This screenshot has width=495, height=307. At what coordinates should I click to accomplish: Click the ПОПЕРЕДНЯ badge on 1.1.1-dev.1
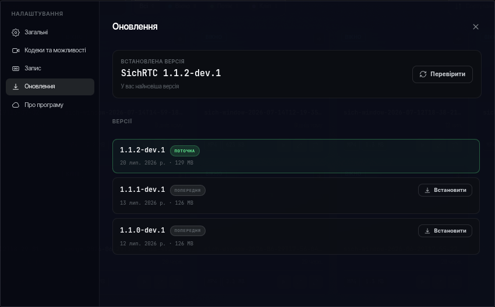click(x=188, y=190)
